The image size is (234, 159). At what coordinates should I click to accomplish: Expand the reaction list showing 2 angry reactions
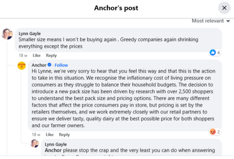pos(216,131)
